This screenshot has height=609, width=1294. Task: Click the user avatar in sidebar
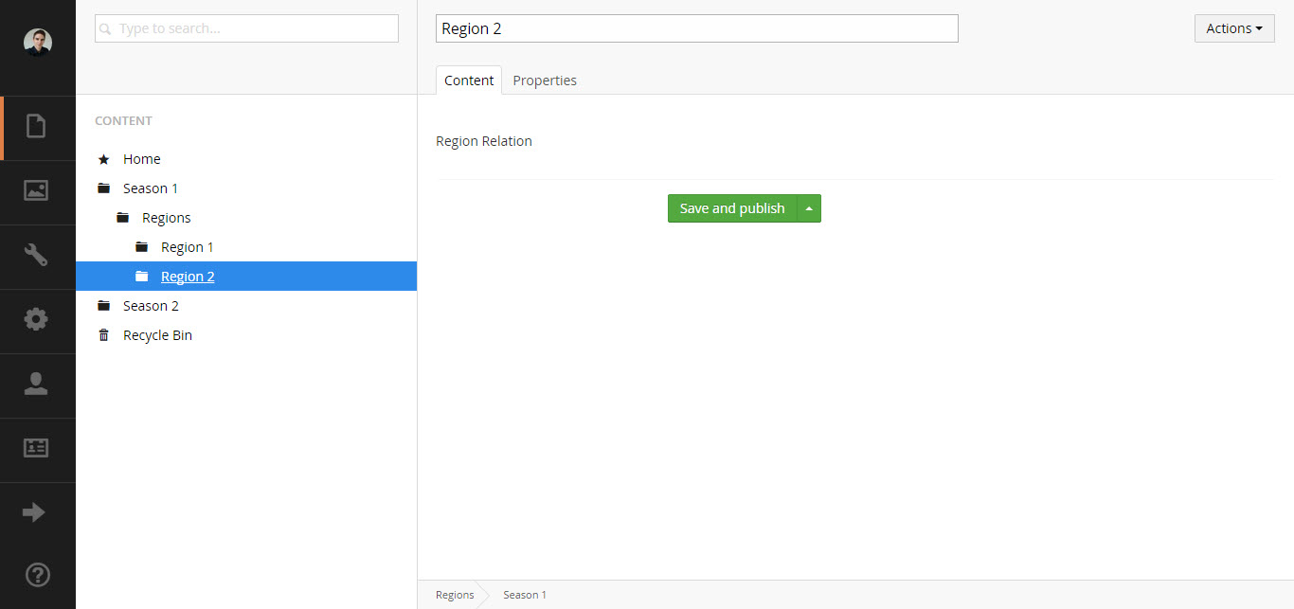click(x=38, y=43)
